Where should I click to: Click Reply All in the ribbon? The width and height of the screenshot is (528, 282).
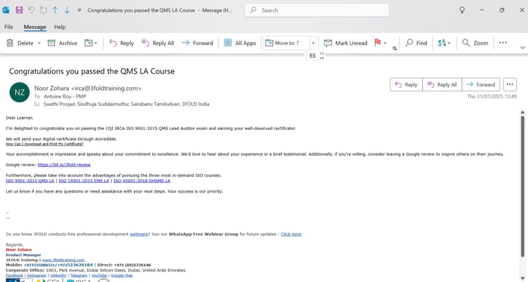(x=157, y=43)
